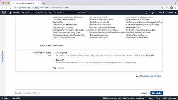Open the Global region dropdown

point(161,12)
